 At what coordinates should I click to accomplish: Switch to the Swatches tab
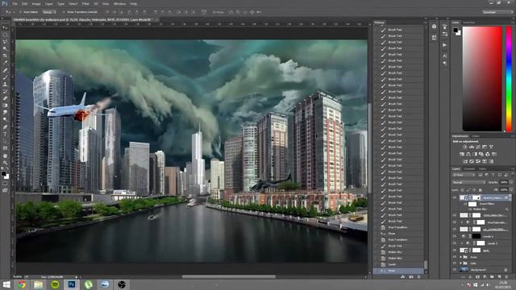pyautogui.click(x=469, y=23)
